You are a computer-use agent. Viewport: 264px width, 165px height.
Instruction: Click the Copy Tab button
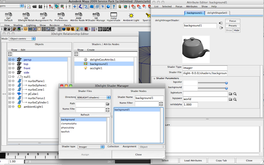(221, 160)
